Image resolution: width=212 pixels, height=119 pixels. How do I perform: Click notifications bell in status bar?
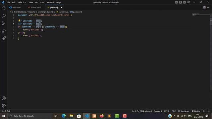click(x=208, y=111)
